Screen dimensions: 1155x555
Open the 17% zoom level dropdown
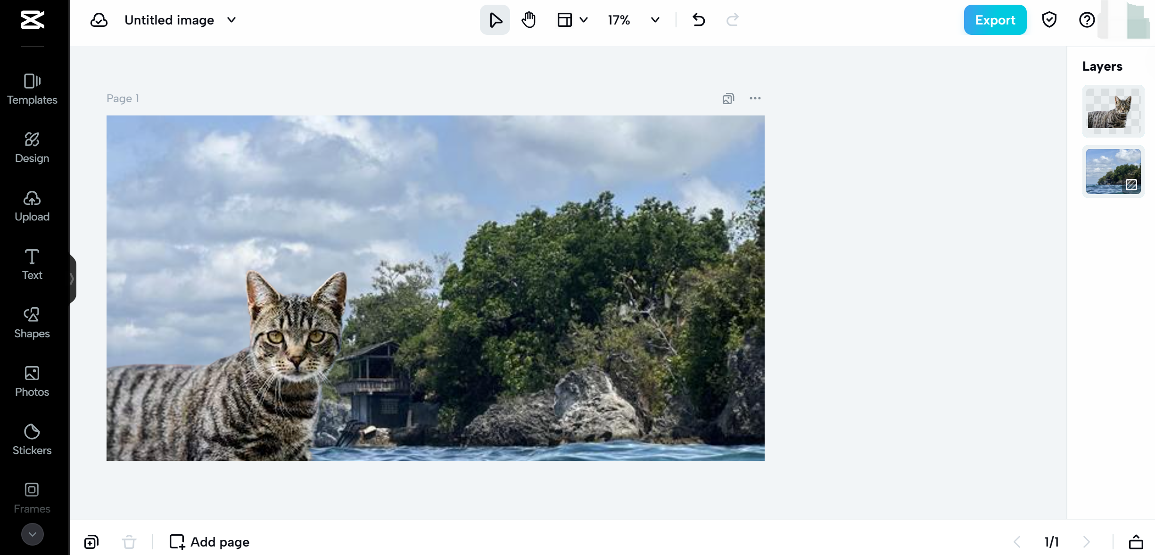coord(655,20)
